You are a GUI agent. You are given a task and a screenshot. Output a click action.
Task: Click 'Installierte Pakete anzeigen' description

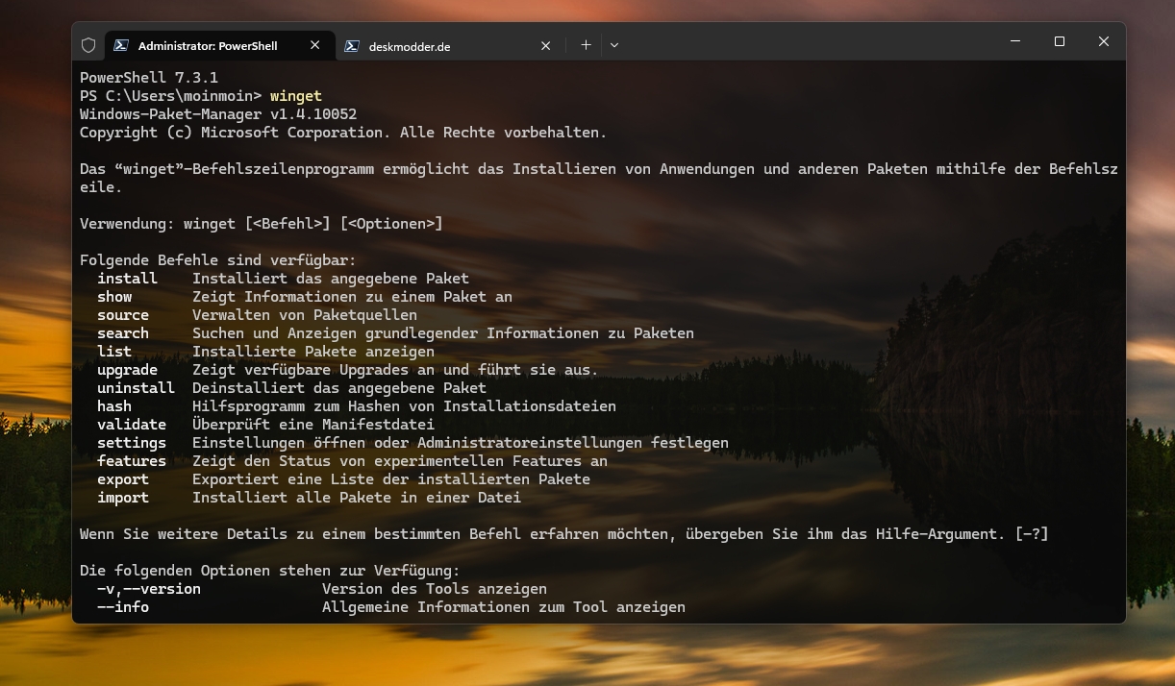click(313, 352)
